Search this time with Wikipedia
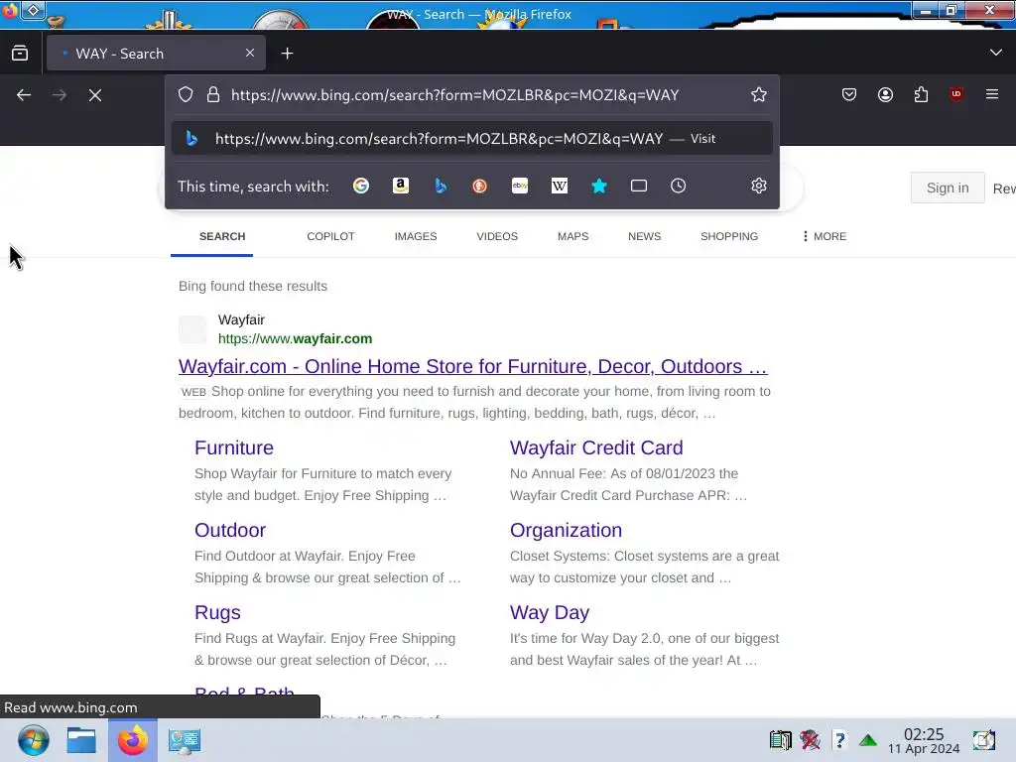 point(560,186)
